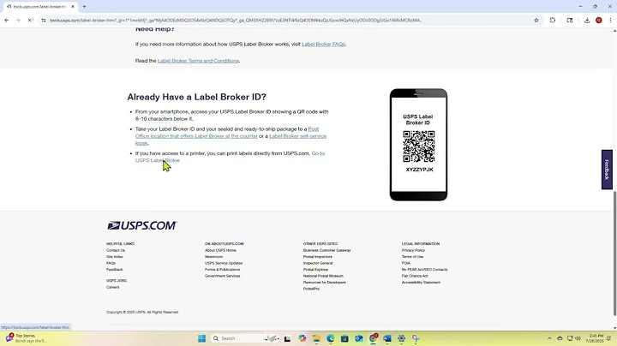
Task: Click the QR code on phone image
Action: point(418,146)
